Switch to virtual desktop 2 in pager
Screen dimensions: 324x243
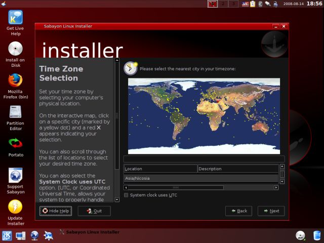pyautogui.click(x=223, y=4)
